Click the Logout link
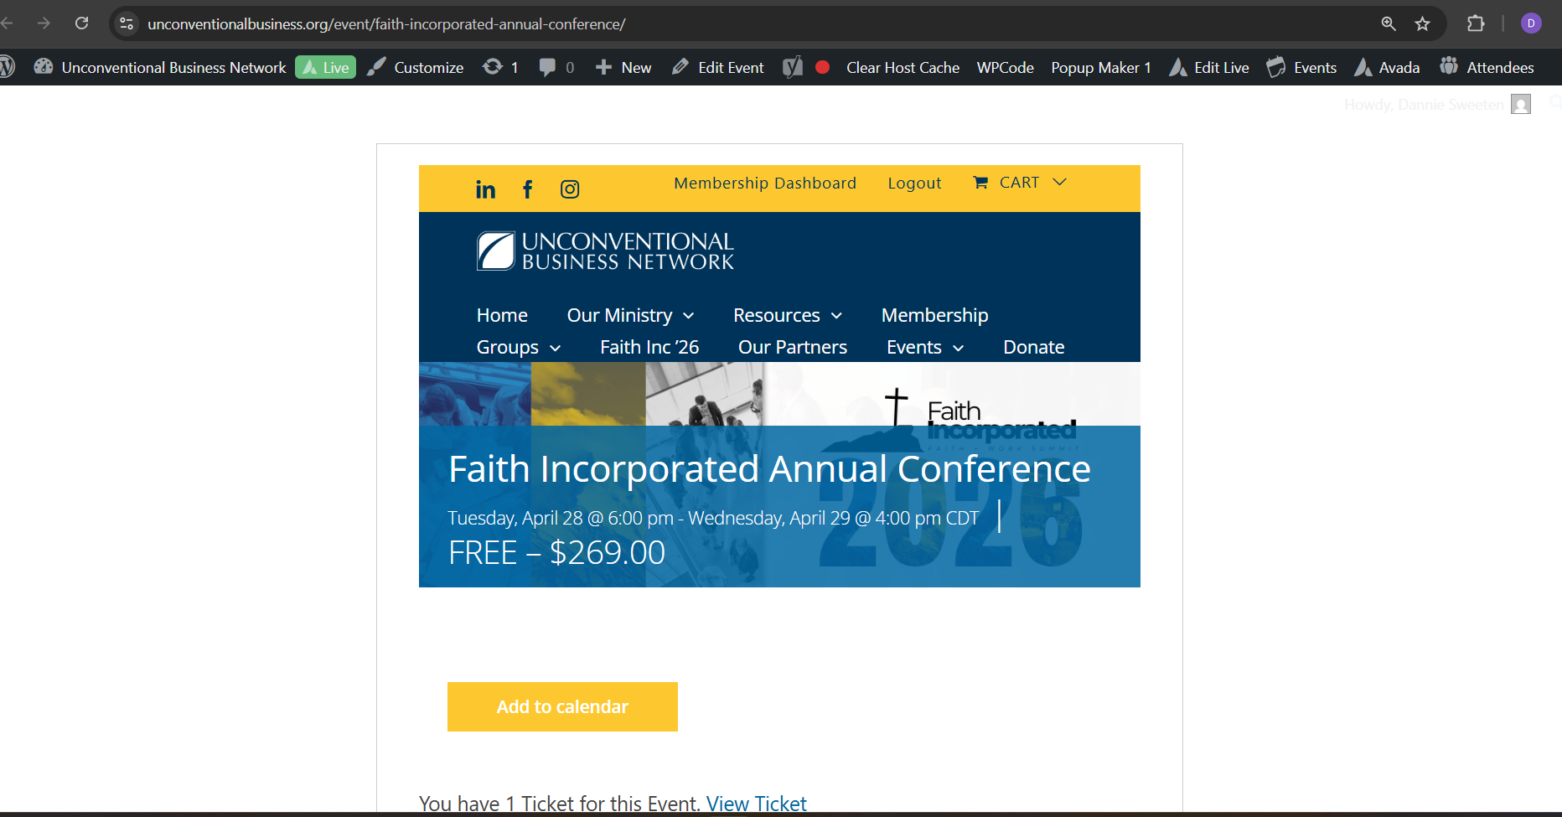1562x817 pixels. click(914, 183)
